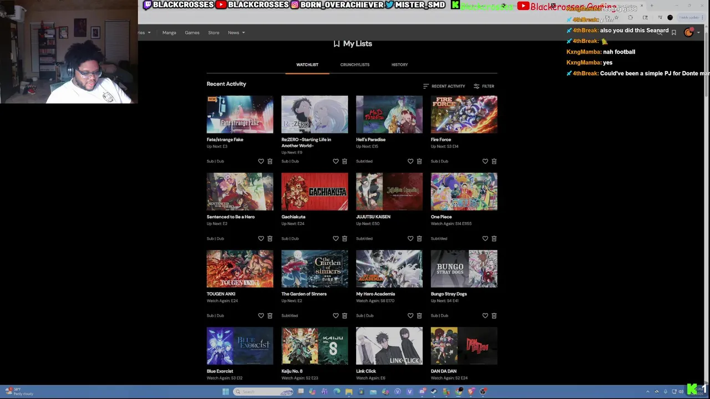Screen dimensions: 710x399
Task: Switch to the Crunchylists tab
Action: (355, 65)
